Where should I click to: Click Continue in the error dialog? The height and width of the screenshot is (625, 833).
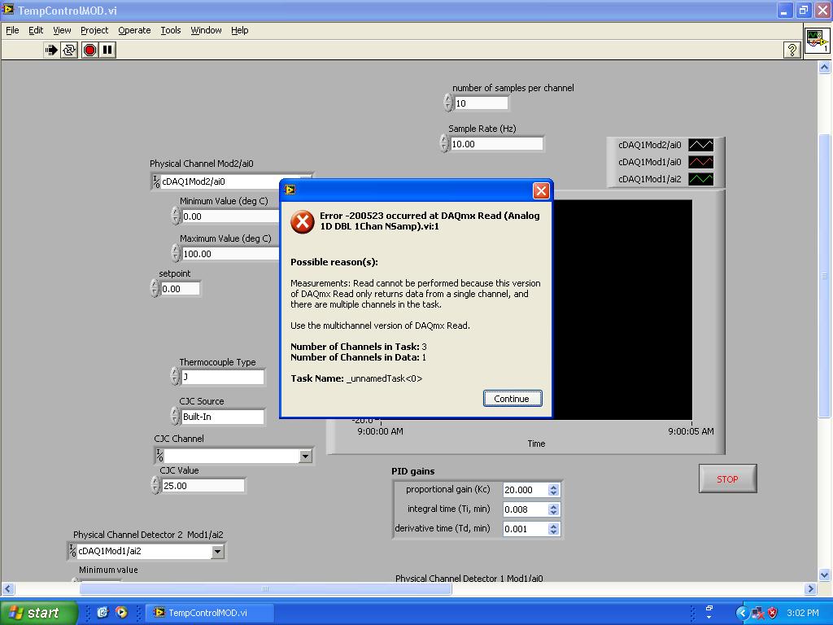512,399
